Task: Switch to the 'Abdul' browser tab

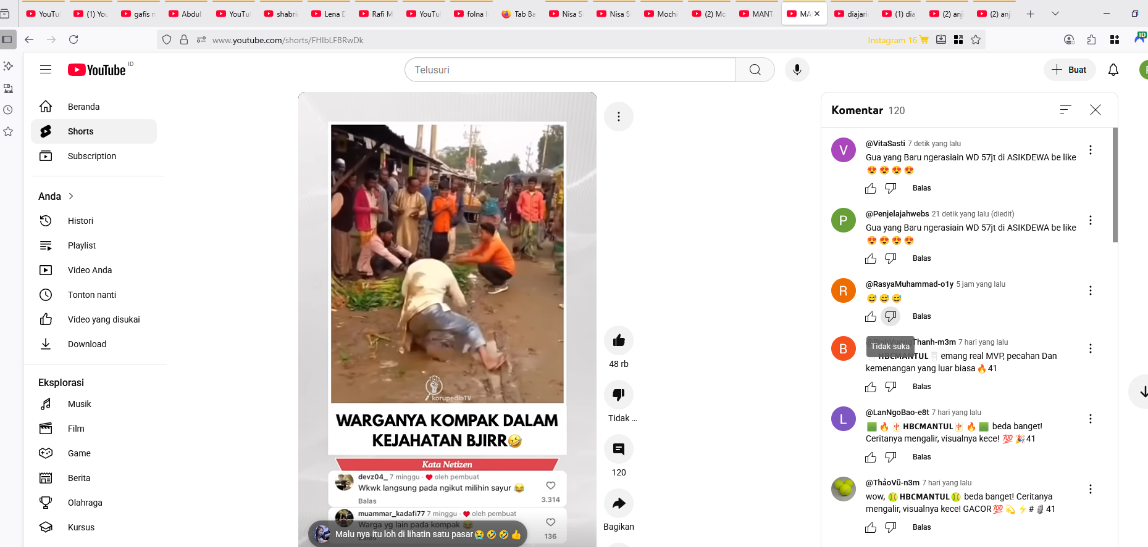Action: 185,14
